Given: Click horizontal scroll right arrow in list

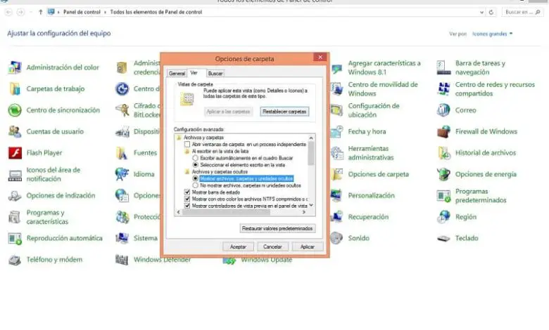Looking at the screenshot, I should pos(304,212).
